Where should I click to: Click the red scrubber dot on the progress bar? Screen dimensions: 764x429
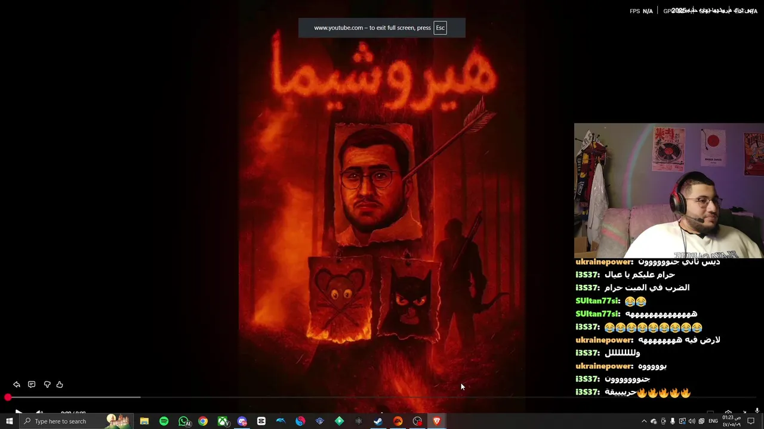point(8,397)
